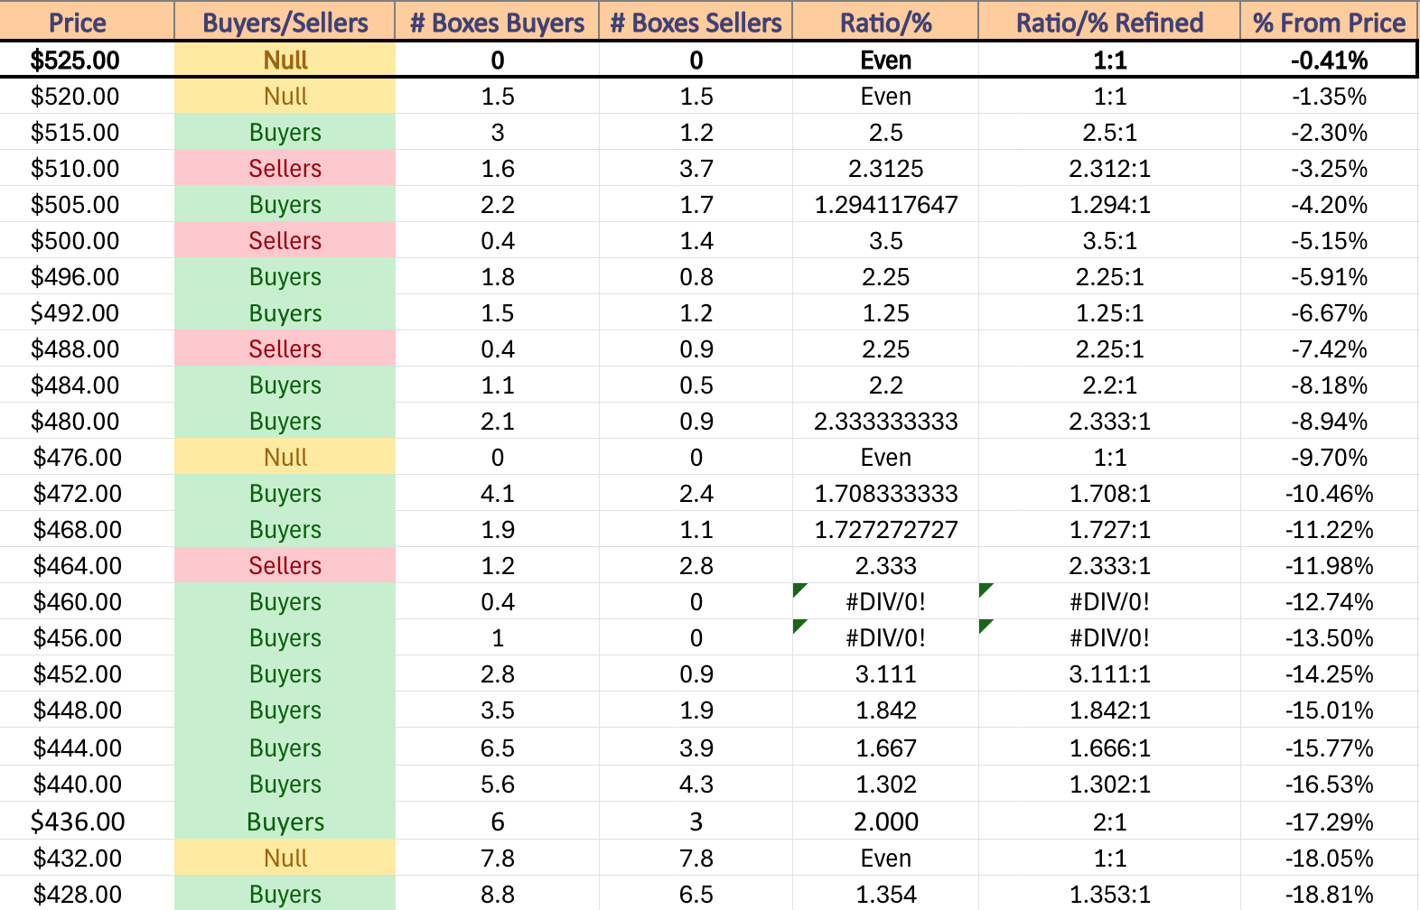Screen dimensions: 1420x910
Task: Select the 2.312:1 refined ratio cell
Action: pyautogui.click(x=1109, y=168)
